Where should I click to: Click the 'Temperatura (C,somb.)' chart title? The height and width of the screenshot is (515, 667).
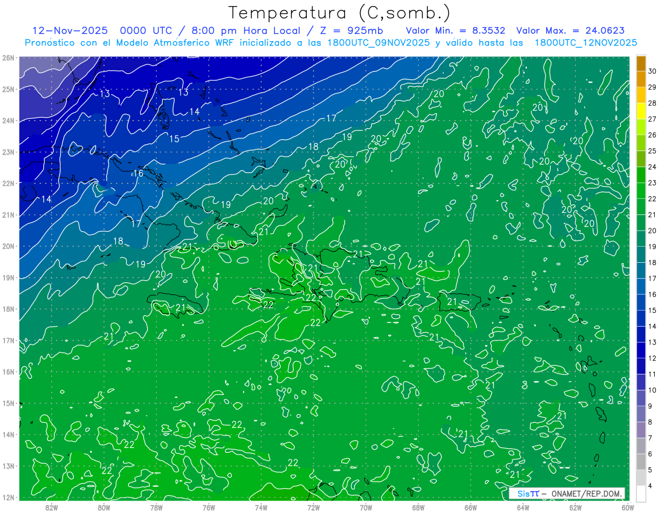click(x=340, y=13)
